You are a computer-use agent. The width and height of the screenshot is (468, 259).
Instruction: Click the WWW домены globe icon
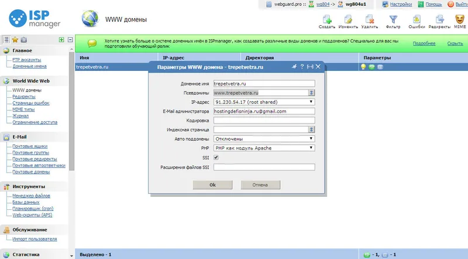[x=90, y=19]
